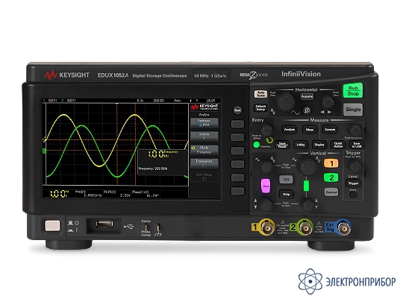Select the Default Setup key
Viewport: 403px width, 302px height.
point(260,108)
